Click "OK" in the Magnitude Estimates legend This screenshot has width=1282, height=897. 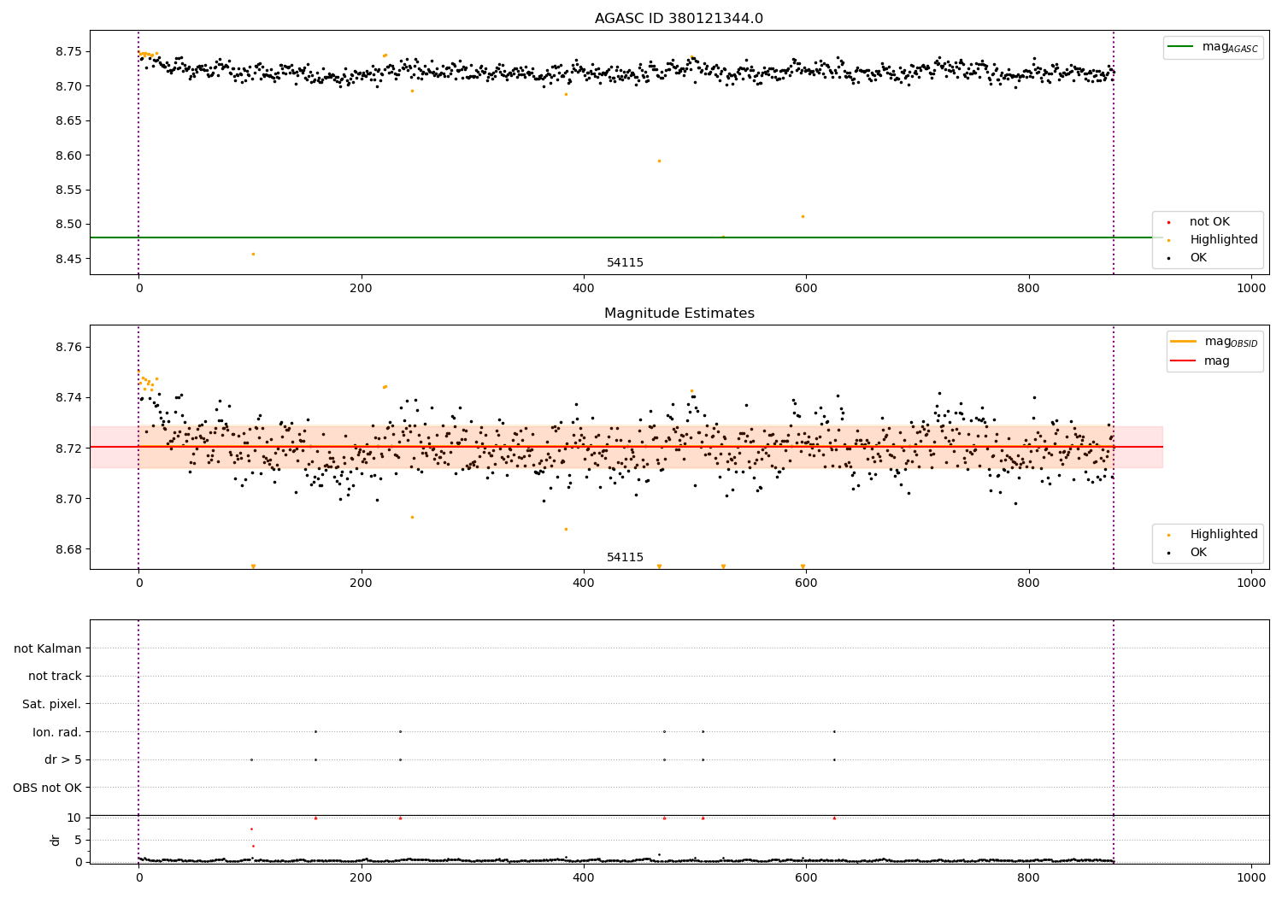(x=1198, y=552)
